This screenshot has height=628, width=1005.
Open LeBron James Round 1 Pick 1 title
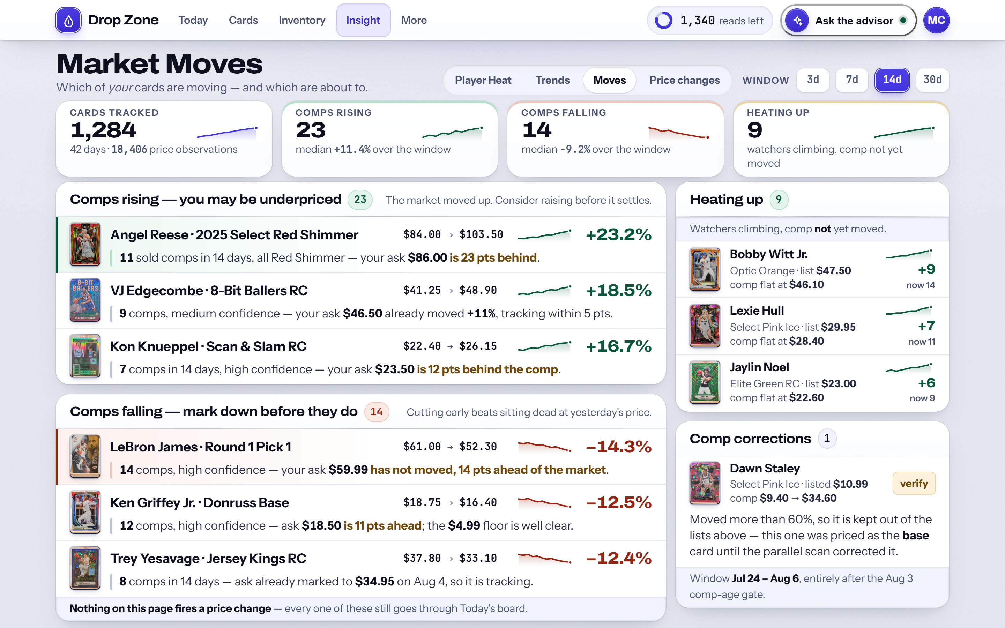coord(201,447)
